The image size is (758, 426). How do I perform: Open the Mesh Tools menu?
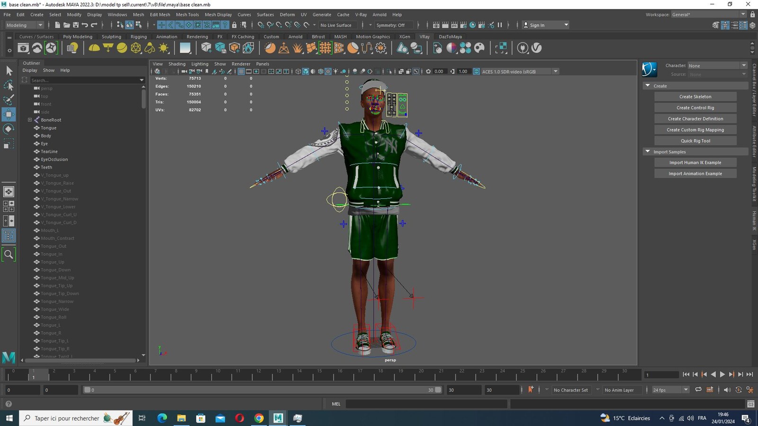click(x=187, y=15)
